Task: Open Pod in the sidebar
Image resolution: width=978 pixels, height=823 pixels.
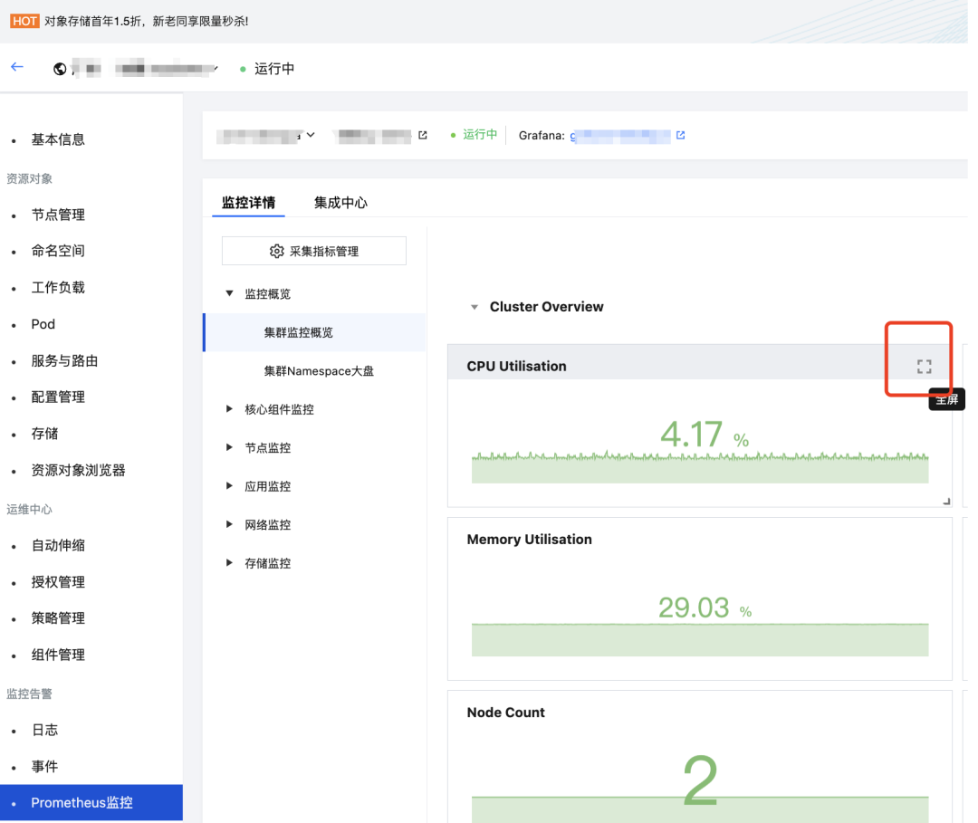Action: pyautogui.click(x=43, y=324)
